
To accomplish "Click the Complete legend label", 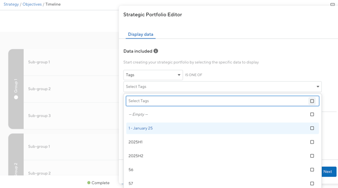I will click(100, 183).
